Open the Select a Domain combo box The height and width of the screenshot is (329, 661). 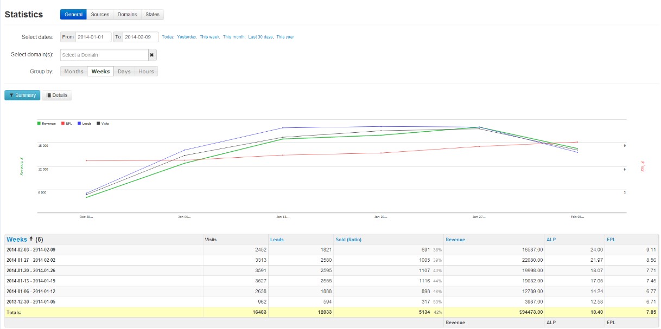point(104,55)
